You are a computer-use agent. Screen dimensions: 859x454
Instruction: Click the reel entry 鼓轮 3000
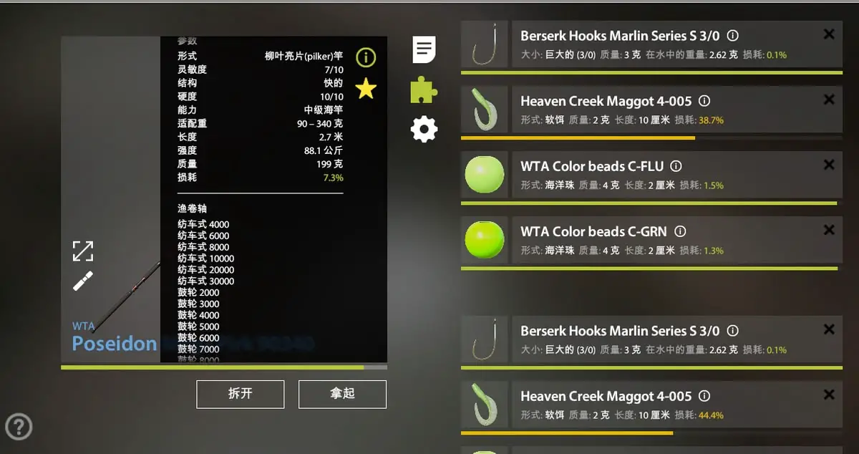click(198, 304)
